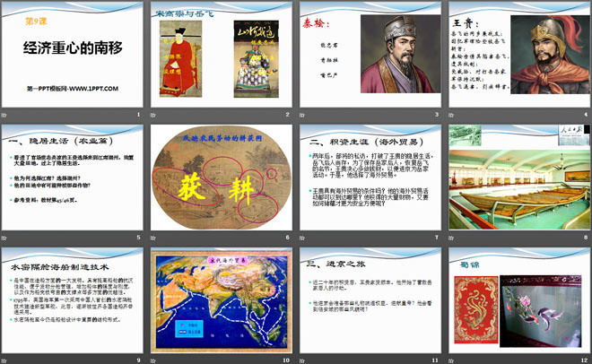
Task: Select the 蜀锦 brocade slide
Action: coord(519,300)
